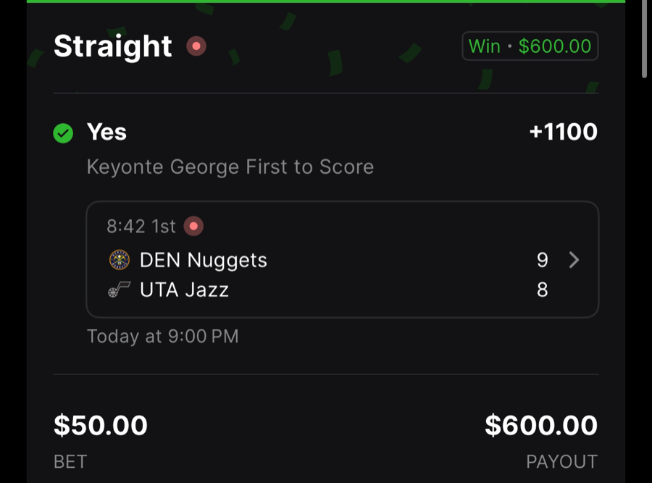The width and height of the screenshot is (652, 483).
Task: Click the Denver Nuggets team logo
Action: pyautogui.click(x=119, y=260)
